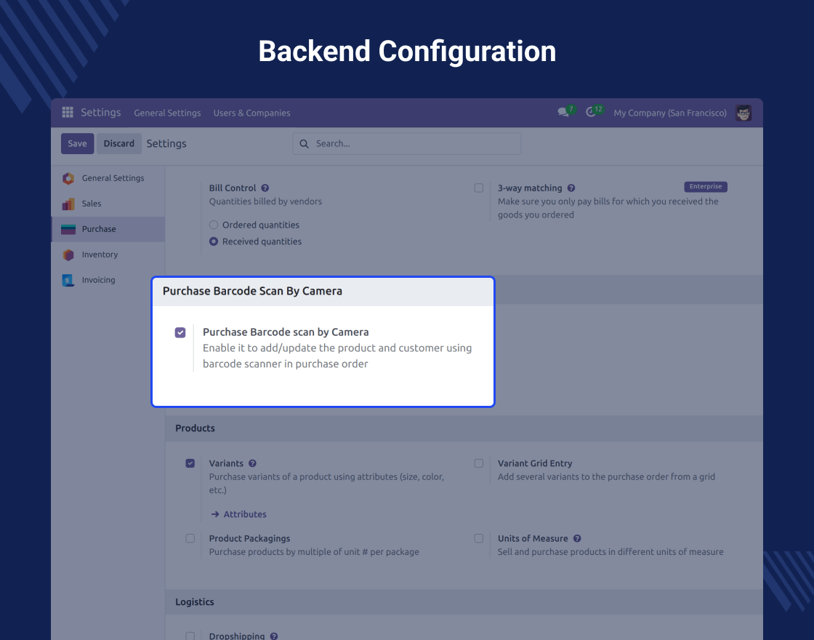814x640 pixels.
Task: Click the Units of Measure help icon
Action: tap(577, 539)
